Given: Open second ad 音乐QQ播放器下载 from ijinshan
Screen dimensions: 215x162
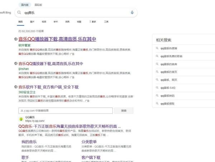Looking at the screenshot, I should click(51, 64).
